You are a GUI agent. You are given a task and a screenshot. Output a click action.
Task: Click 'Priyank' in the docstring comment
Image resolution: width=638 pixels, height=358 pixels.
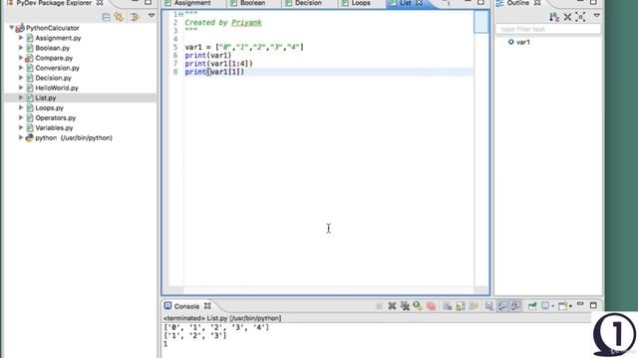click(246, 23)
